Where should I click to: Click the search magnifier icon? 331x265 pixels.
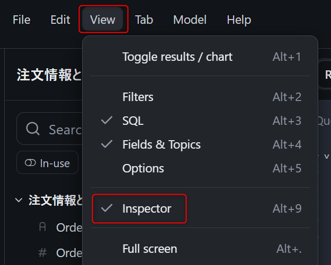[33, 129]
